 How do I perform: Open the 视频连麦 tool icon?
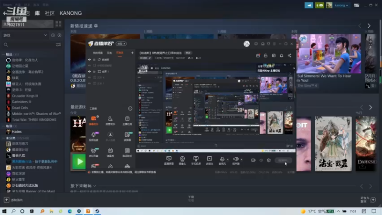click(94, 137)
